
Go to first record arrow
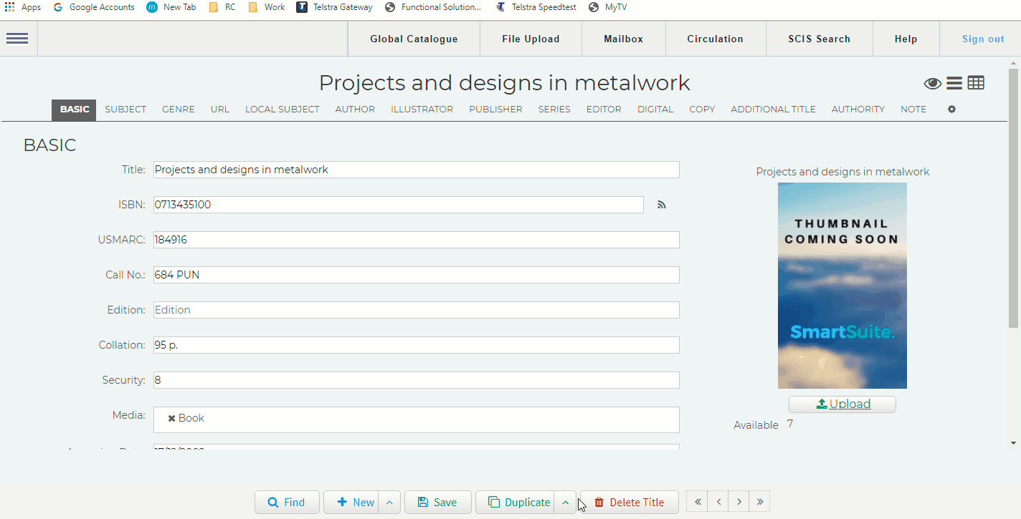(x=697, y=502)
